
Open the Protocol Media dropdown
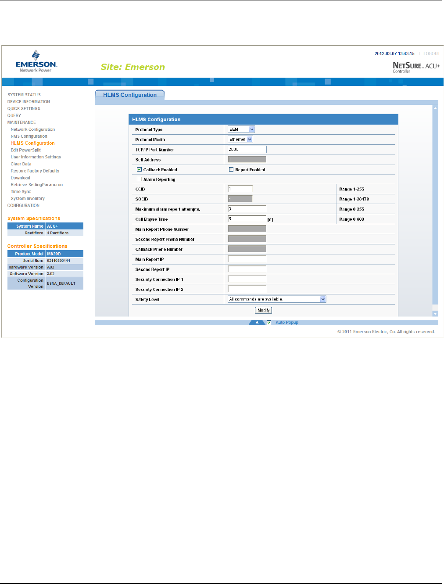tap(240, 139)
